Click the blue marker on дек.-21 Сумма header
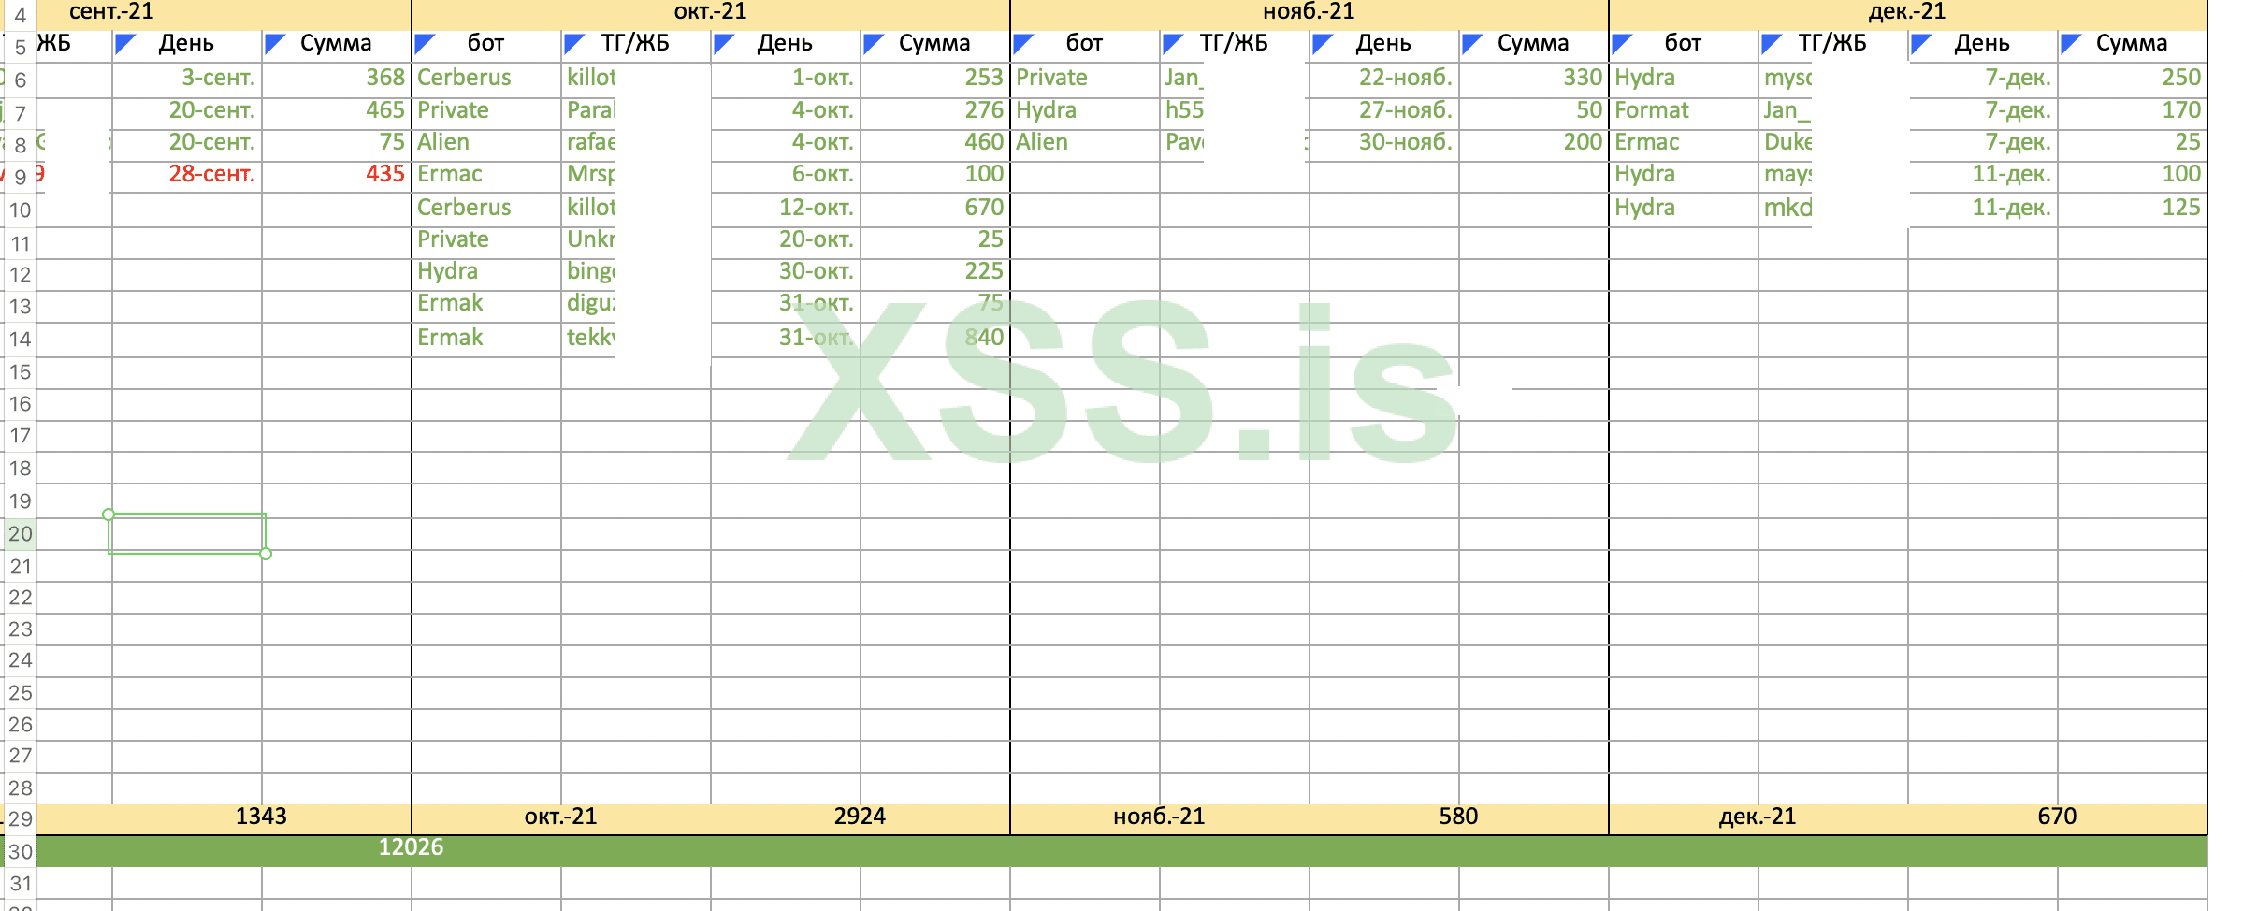The image size is (2243, 911). click(2069, 43)
